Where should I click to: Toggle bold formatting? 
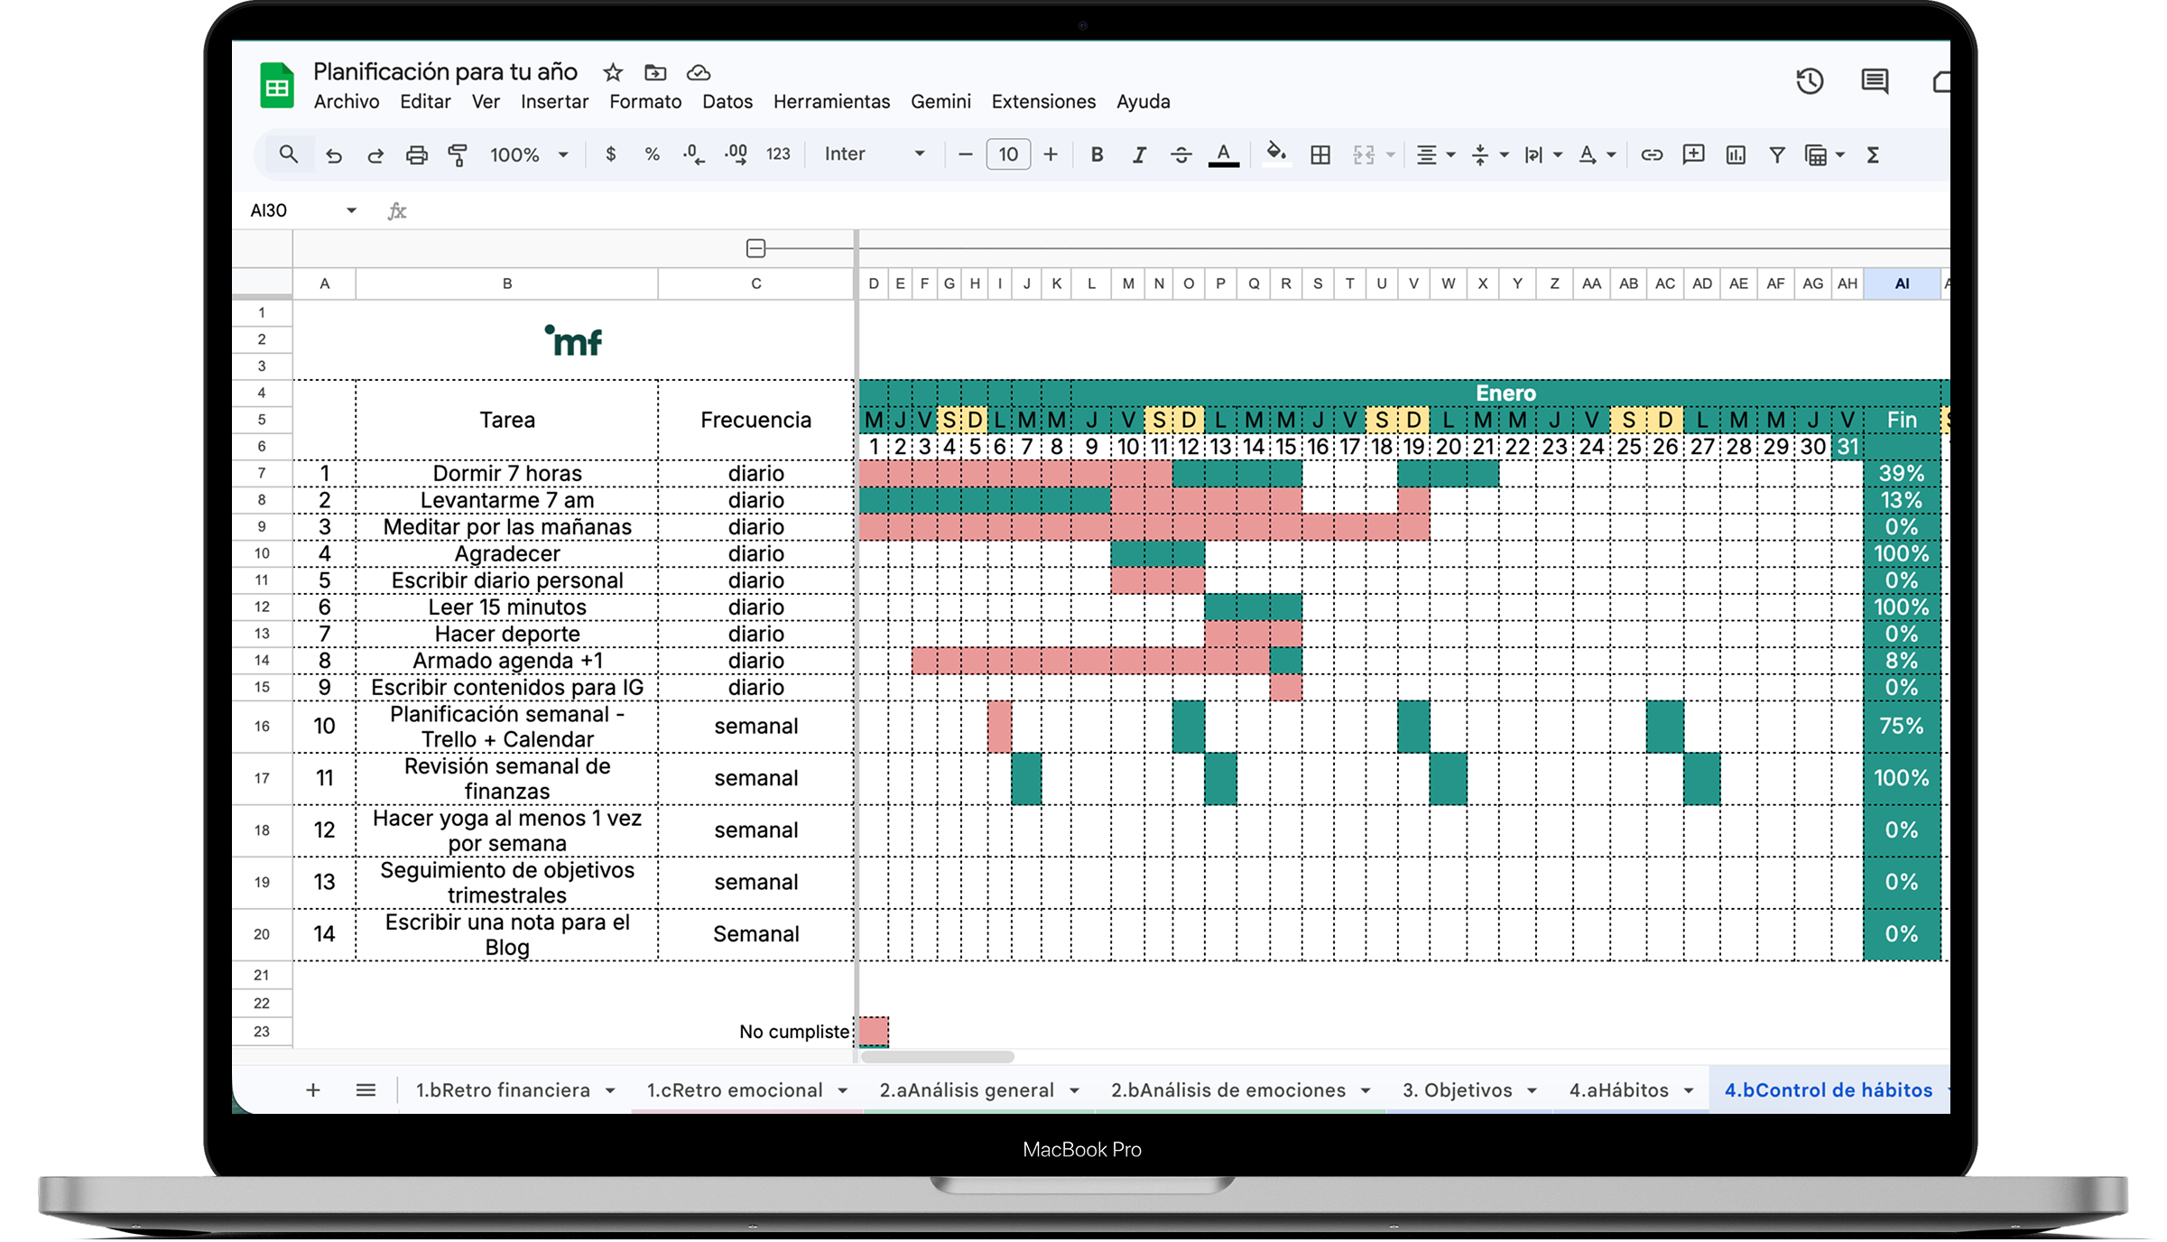point(1097,155)
